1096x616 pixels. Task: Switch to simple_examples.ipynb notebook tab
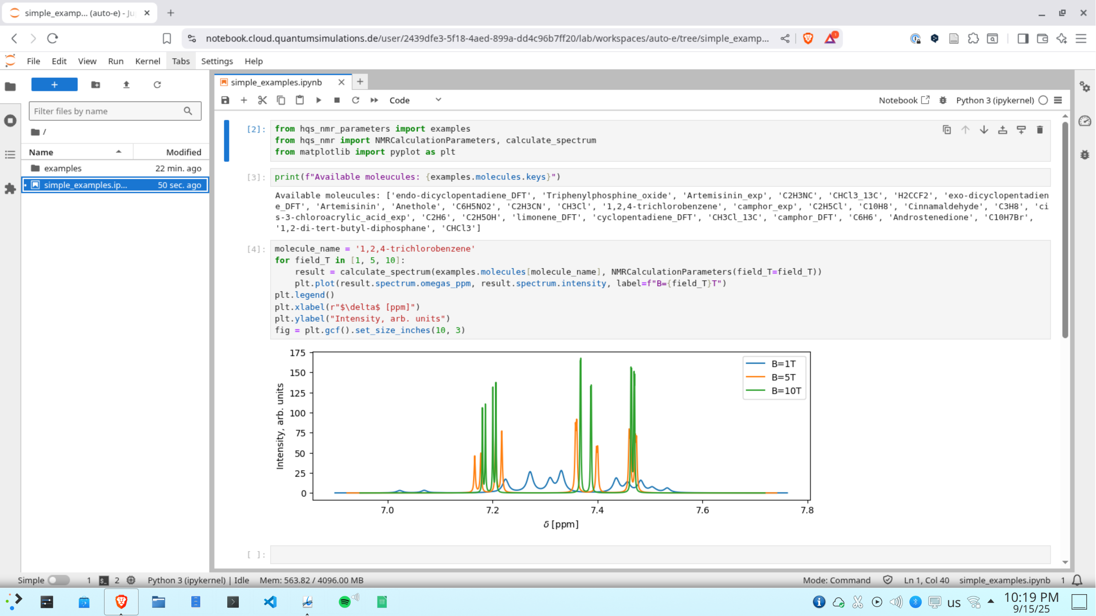(x=276, y=82)
